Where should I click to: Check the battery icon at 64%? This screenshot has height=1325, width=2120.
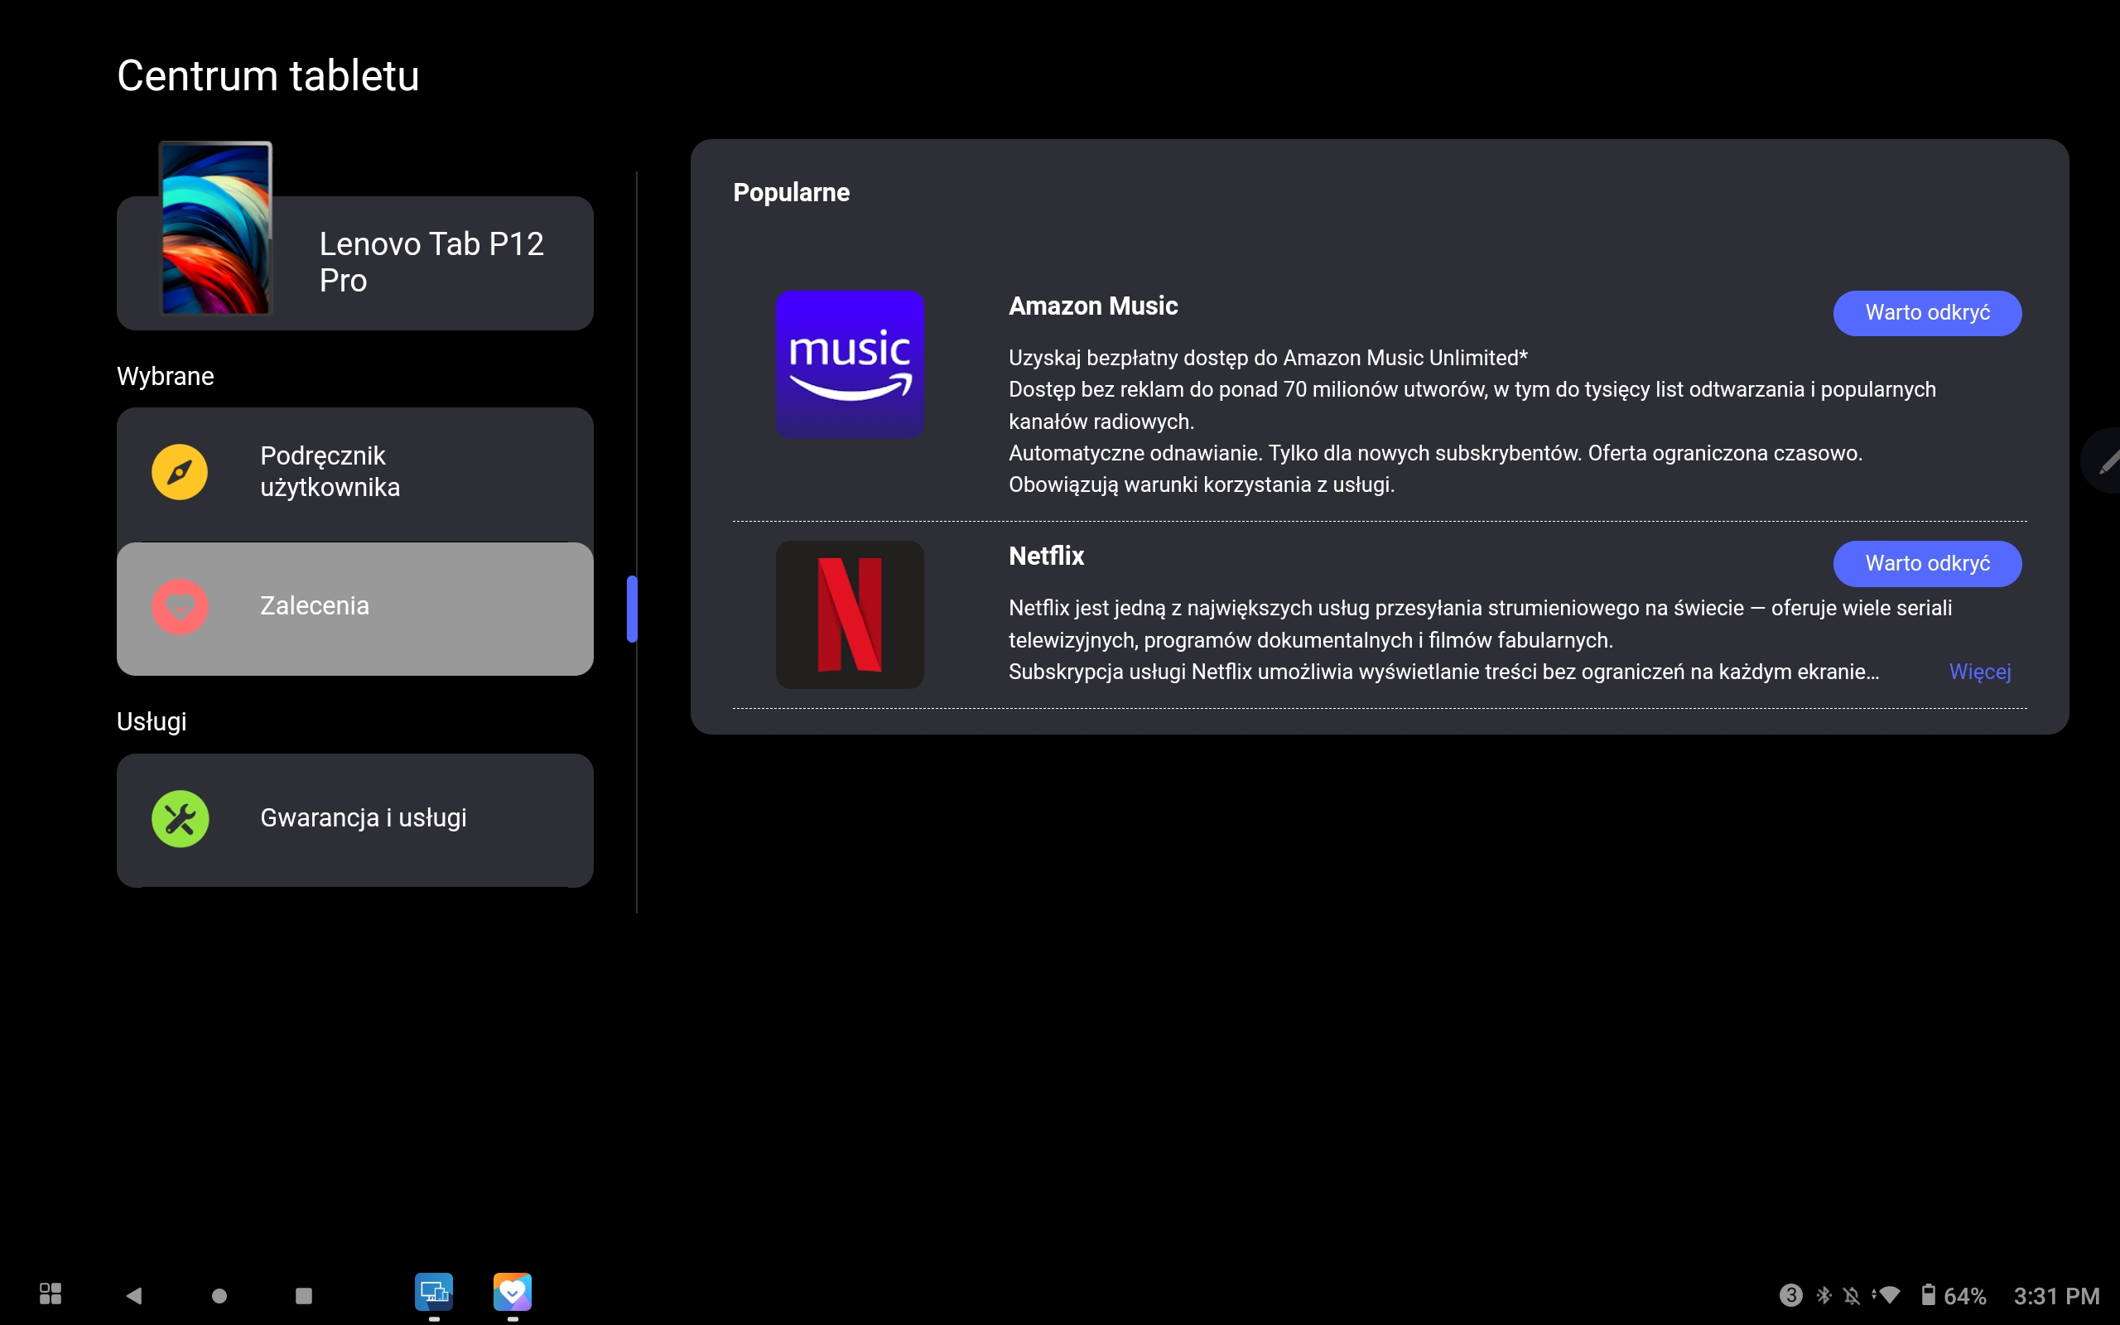pyautogui.click(x=1928, y=1294)
